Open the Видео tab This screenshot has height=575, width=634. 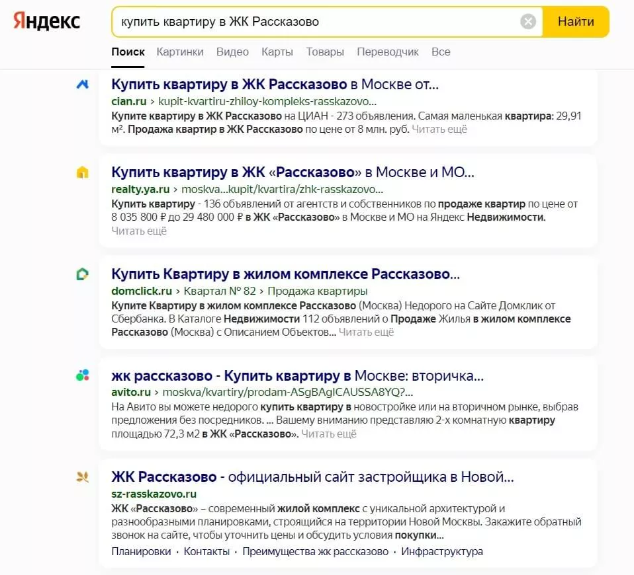tap(232, 52)
